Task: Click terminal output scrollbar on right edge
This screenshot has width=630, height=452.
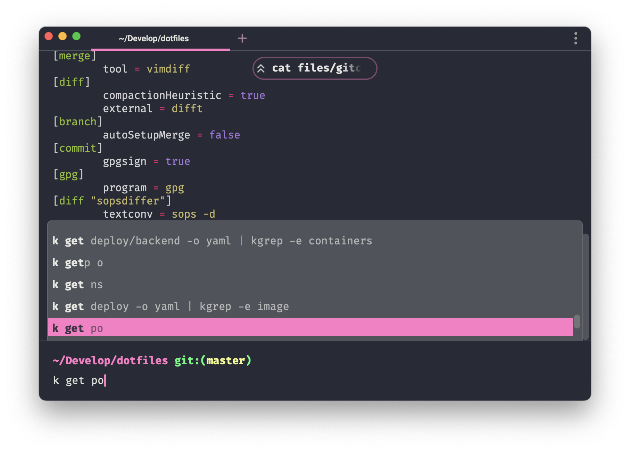Action: tap(586, 286)
